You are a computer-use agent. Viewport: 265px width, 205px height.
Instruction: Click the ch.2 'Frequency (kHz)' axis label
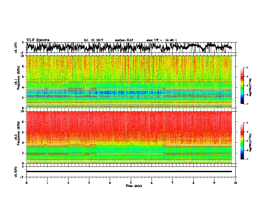pyautogui.click(x=19, y=133)
